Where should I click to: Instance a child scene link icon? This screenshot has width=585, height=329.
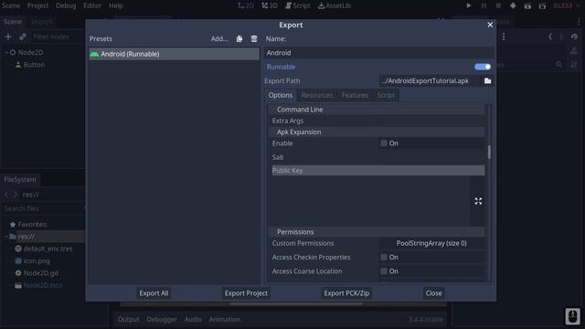click(23, 37)
